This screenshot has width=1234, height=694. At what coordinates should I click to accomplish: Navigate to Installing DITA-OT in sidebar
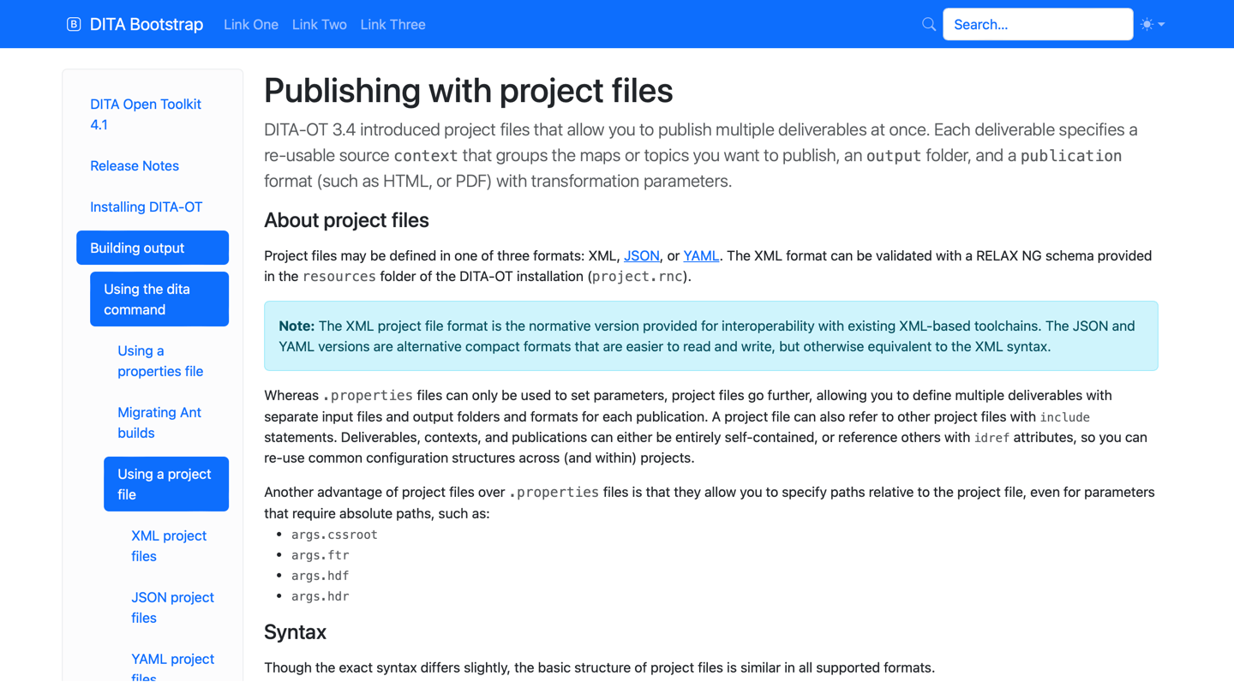click(146, 206)
